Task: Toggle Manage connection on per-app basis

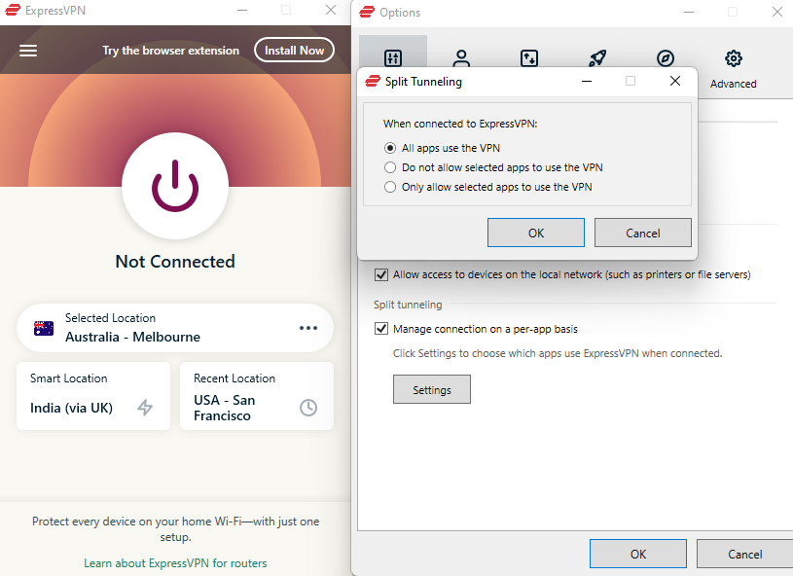Action: click(381, 329)
